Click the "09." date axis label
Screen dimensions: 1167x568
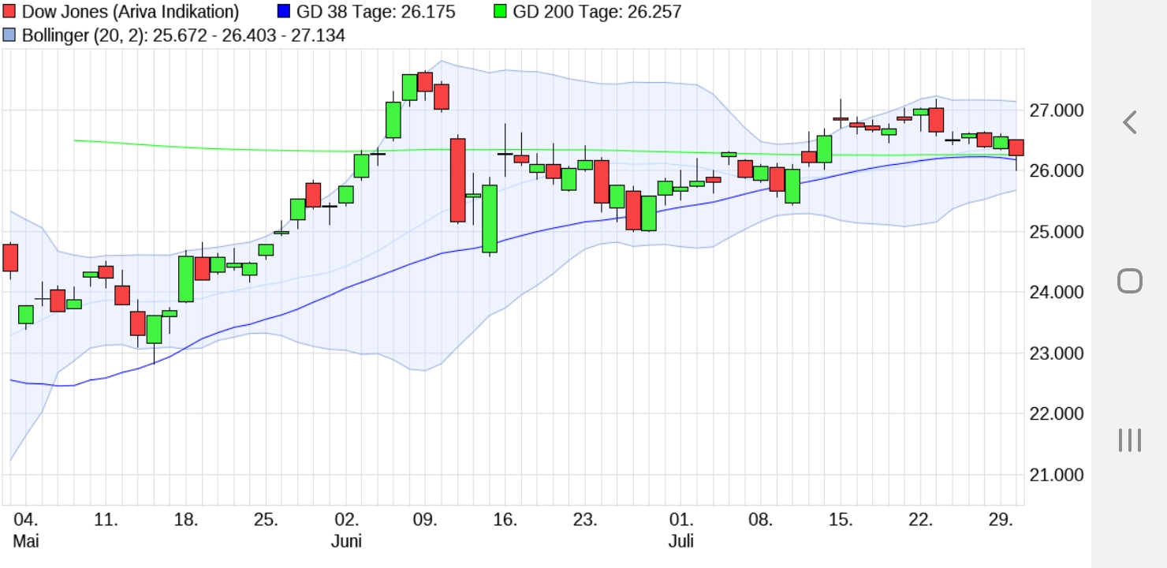tap(425, 520)
